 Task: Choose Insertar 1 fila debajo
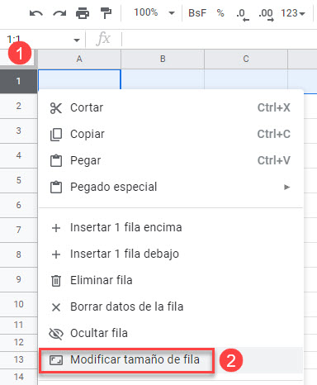(171, 254)
